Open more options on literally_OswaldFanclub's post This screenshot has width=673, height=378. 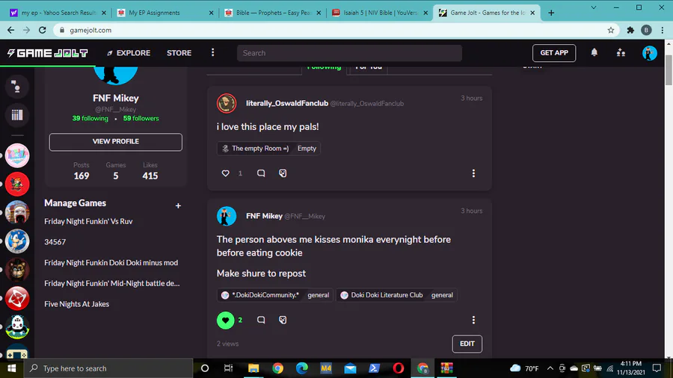[x=473, y=173]
